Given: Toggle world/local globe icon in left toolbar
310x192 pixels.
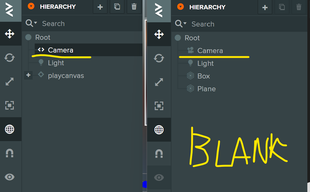Looking at the screenshot, I should (x=10, y=129).
